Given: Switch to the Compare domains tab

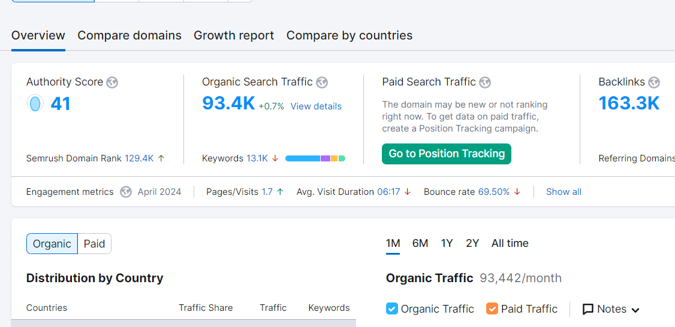Looking at the screenshot, I should tap(129, 35).
